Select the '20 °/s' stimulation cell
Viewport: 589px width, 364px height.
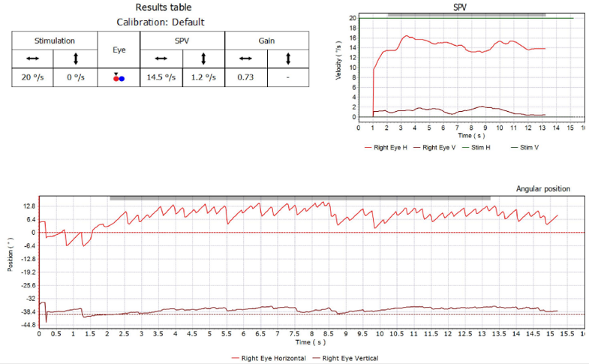point(33,77)
